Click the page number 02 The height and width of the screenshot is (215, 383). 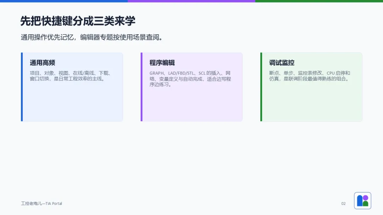343,204
